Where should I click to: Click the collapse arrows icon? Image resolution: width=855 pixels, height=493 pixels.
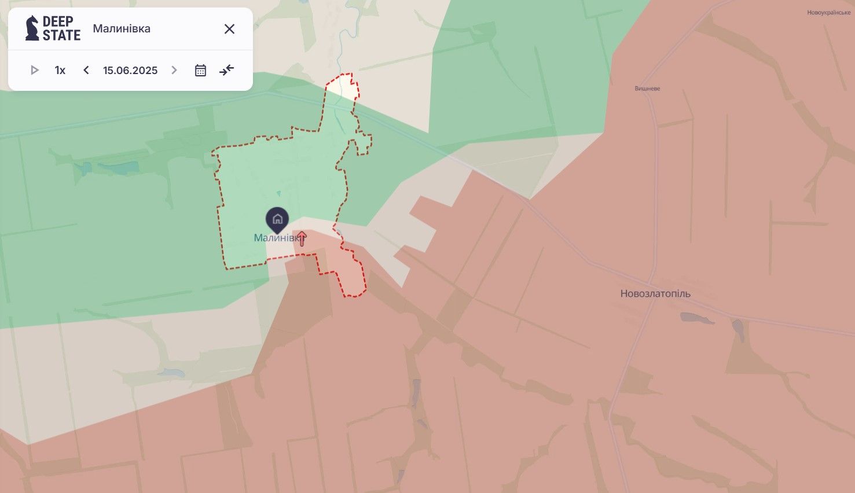point(226,70)
